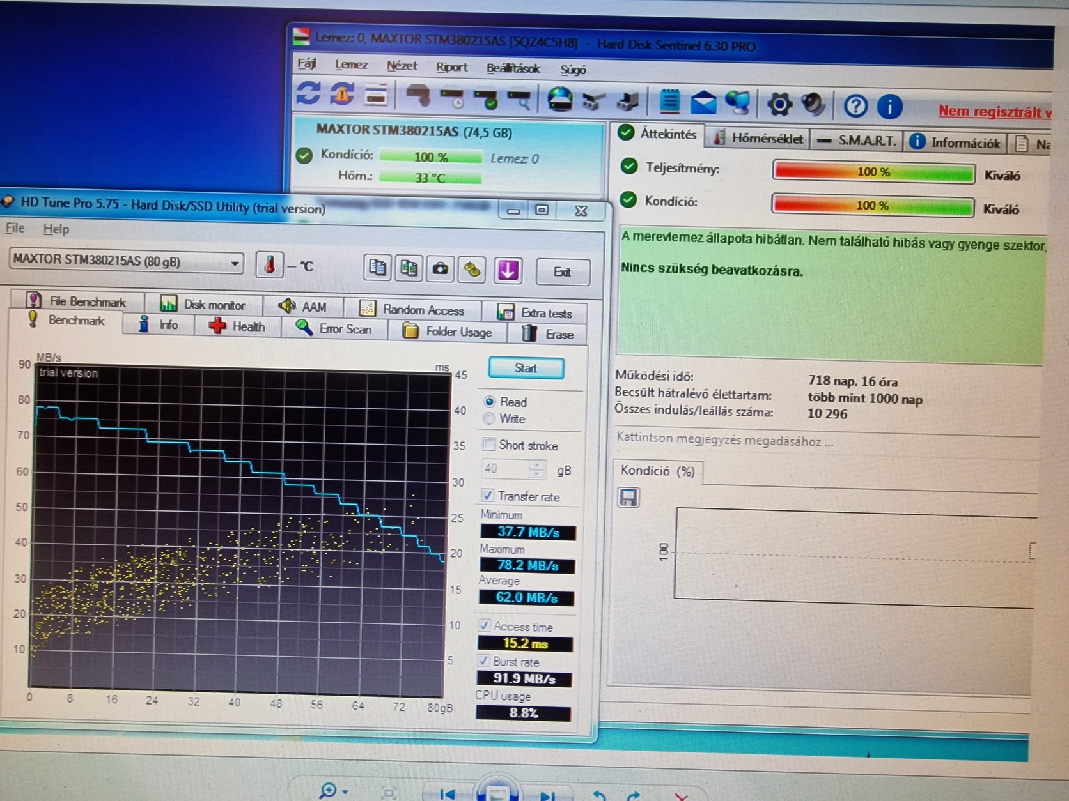Open the Súgó menu
Viewport: 1069px width, 801px height.
pyautogui.click(x=573, y=70)
